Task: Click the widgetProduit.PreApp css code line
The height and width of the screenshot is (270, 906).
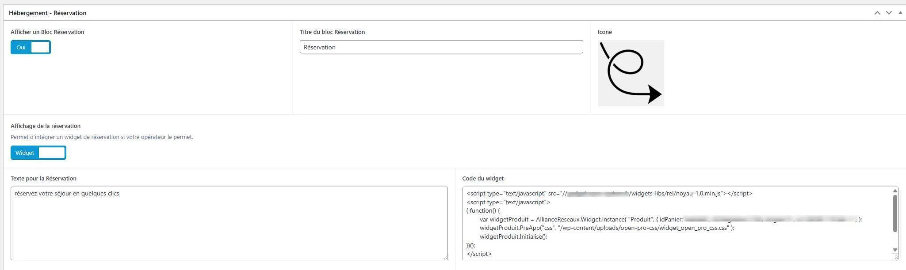Action: tap(607, 228)
